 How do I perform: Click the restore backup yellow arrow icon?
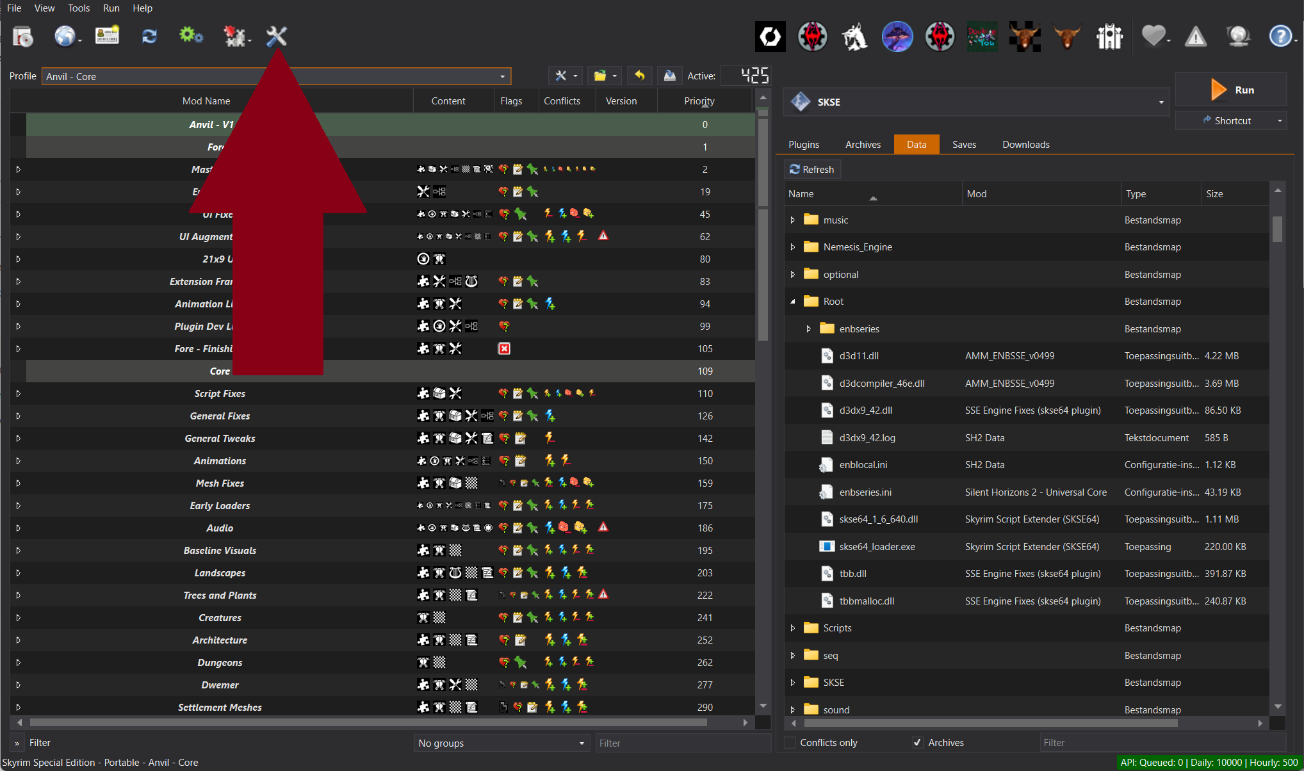[x=639, y=76]
